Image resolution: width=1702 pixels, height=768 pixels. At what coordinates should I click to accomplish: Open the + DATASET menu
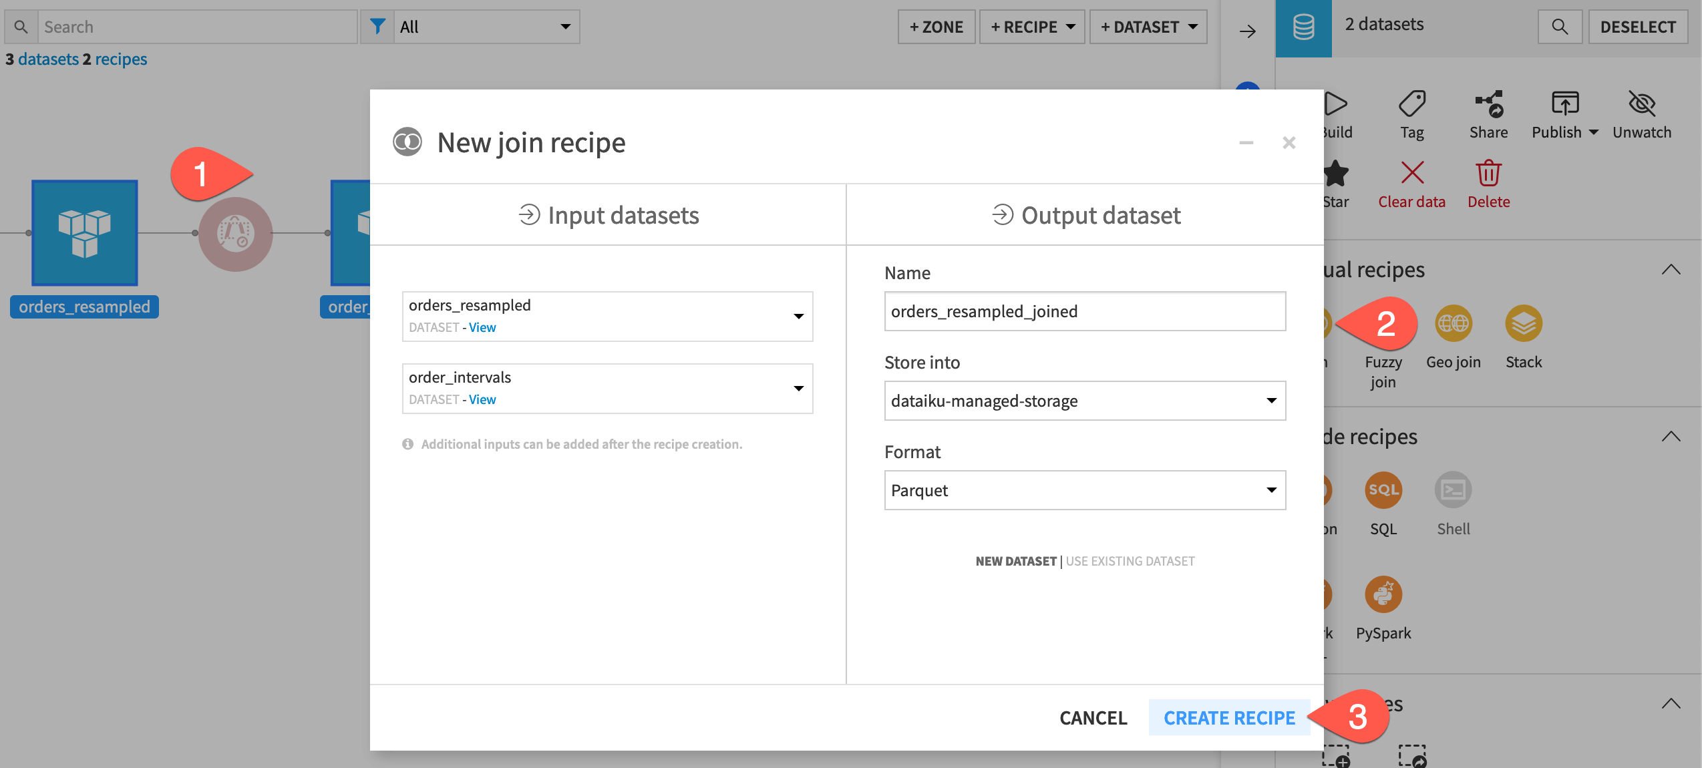1148,27
